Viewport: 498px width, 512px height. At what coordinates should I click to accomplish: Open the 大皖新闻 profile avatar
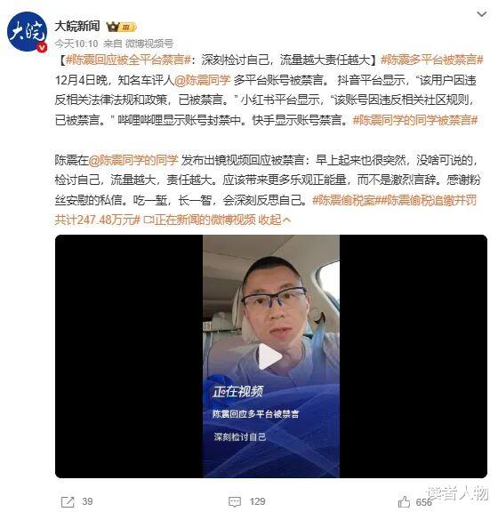27,32
